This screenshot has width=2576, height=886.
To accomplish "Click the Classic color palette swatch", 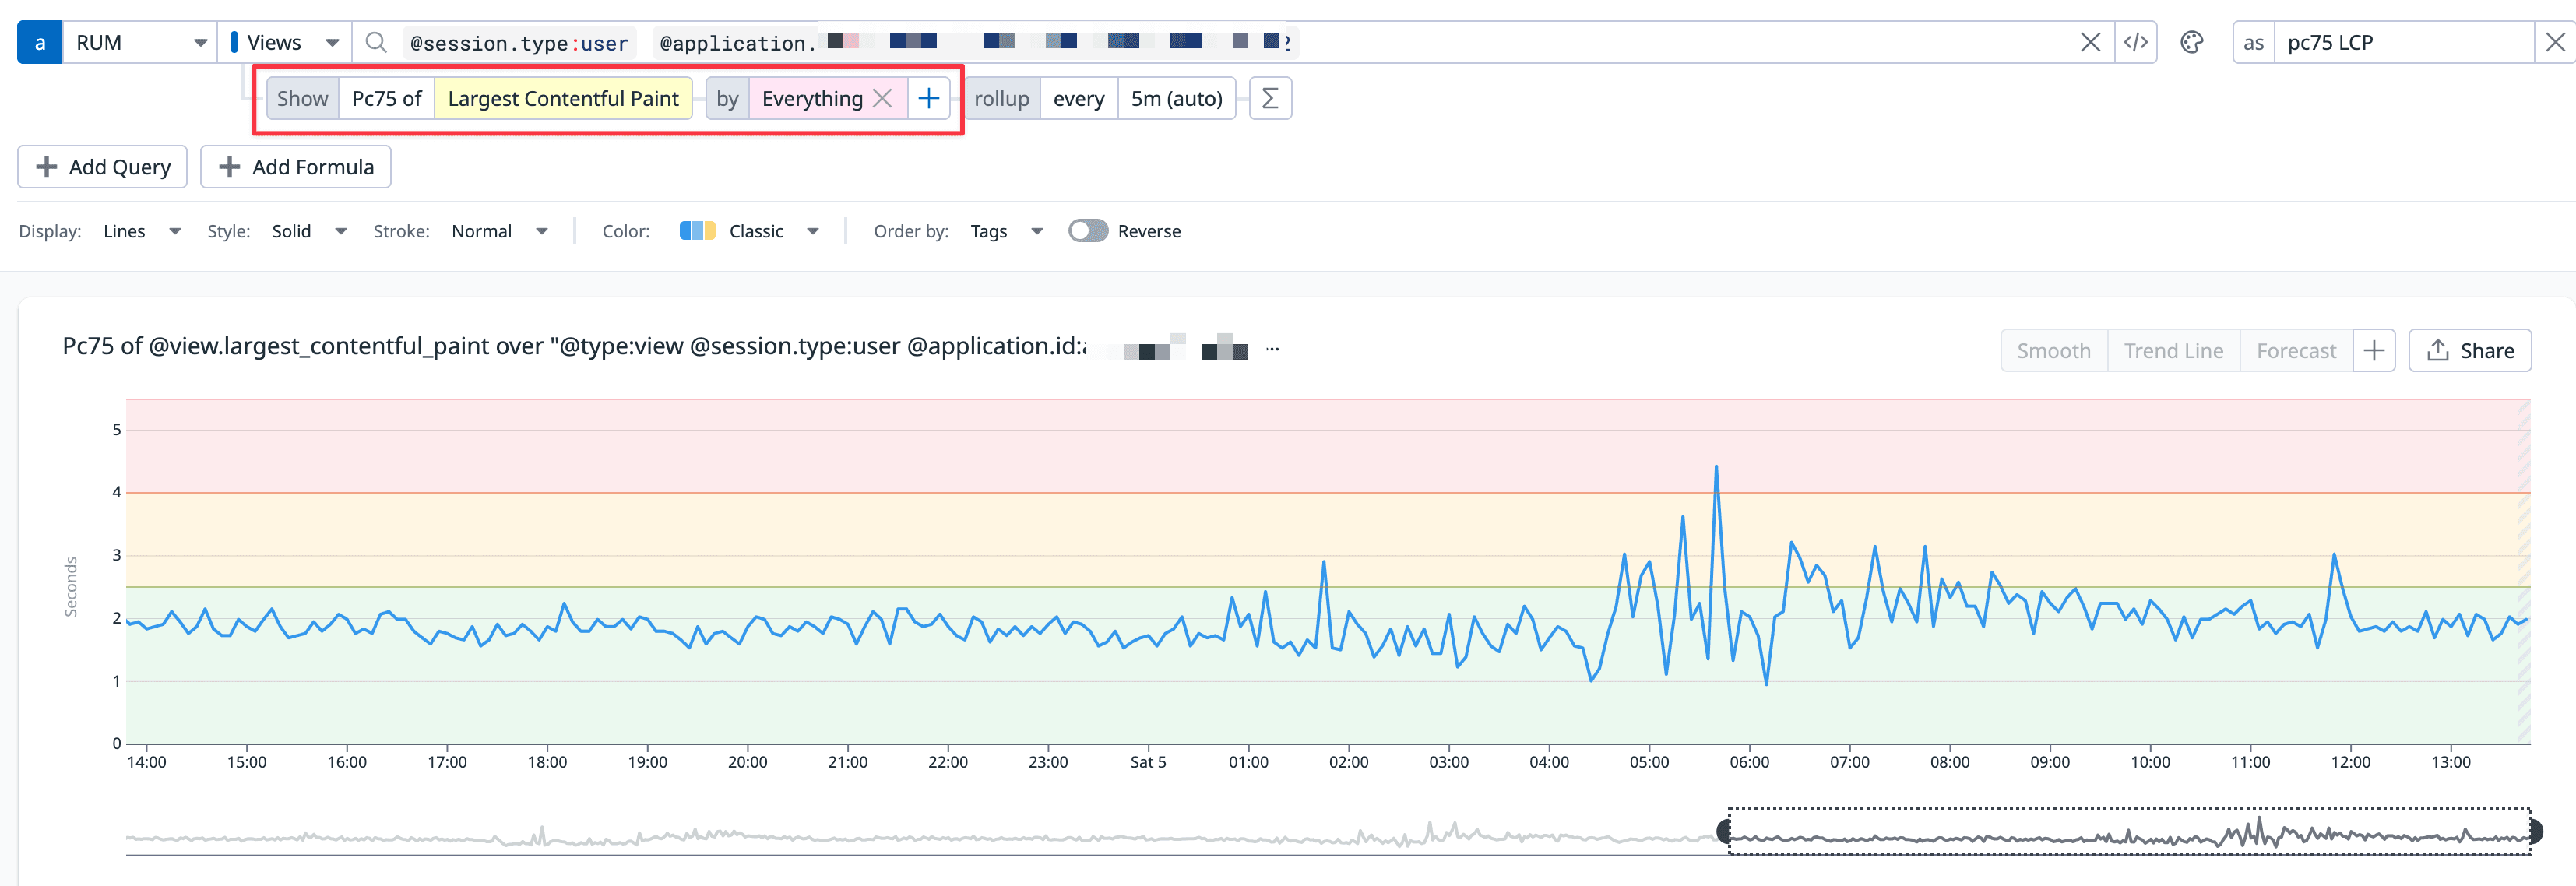I will [697, 231].
